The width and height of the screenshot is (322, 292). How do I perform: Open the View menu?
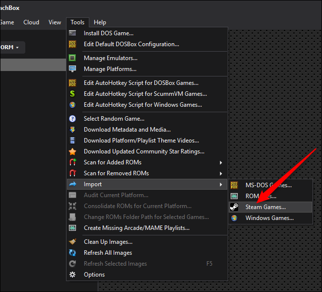pos(55,22)
